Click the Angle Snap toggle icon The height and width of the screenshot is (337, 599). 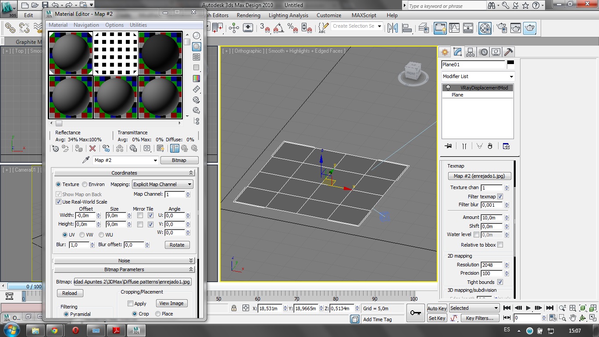278,28
